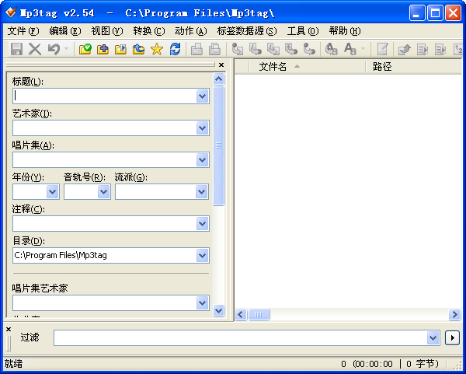466x374 pixels.
Task: Click the Tag to Tag convert icon
Action: click(309, 49)
